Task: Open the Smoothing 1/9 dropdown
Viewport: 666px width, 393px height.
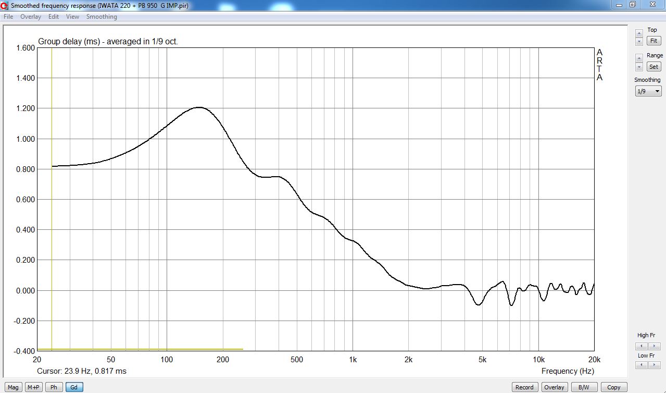Action: pos(648,91)
